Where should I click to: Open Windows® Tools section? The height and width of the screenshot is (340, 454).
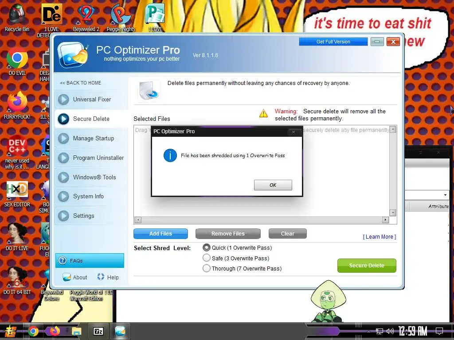pyautogui.click(x=91, y=177)
